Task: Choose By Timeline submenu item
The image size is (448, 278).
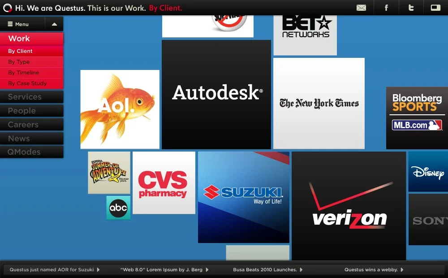Action: click(31, 73)
